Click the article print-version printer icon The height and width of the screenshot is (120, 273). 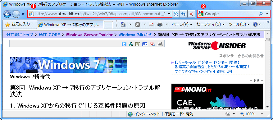point(160,44)
